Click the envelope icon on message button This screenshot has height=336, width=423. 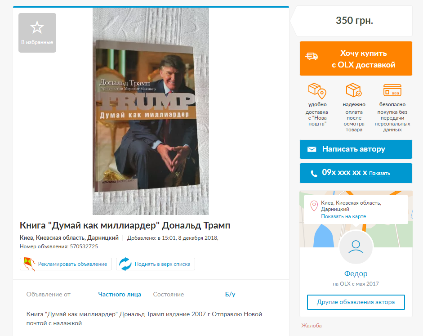pos(312,149)
